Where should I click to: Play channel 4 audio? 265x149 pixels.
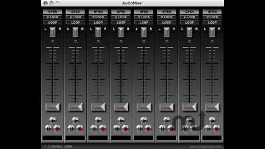pos(121,120)
